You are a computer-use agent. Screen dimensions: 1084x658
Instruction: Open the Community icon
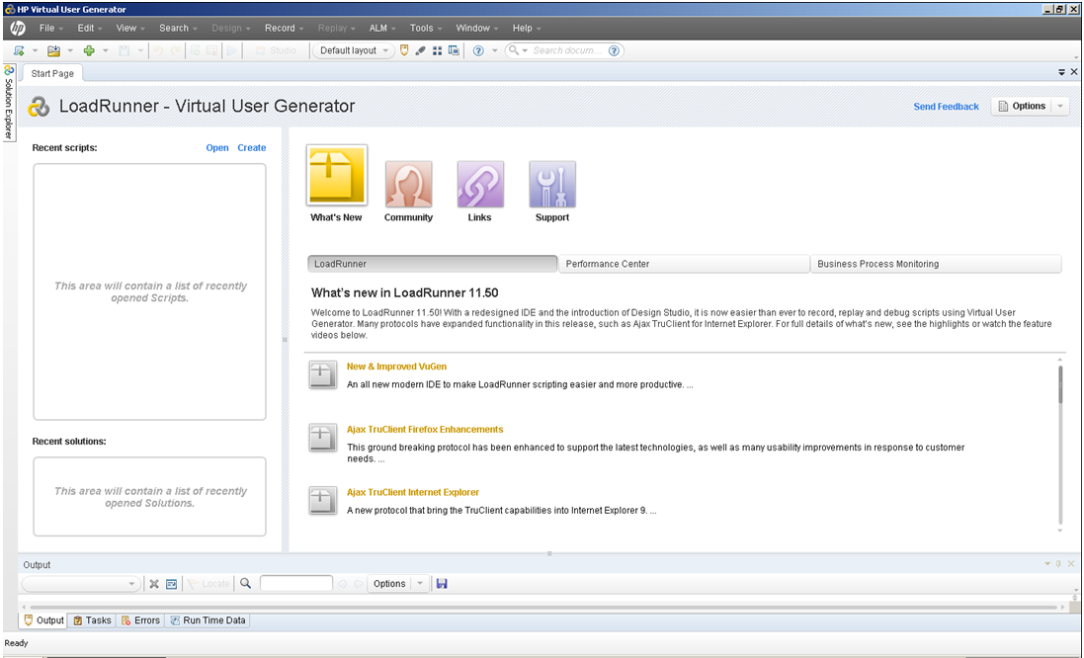(x=408, y=184)
